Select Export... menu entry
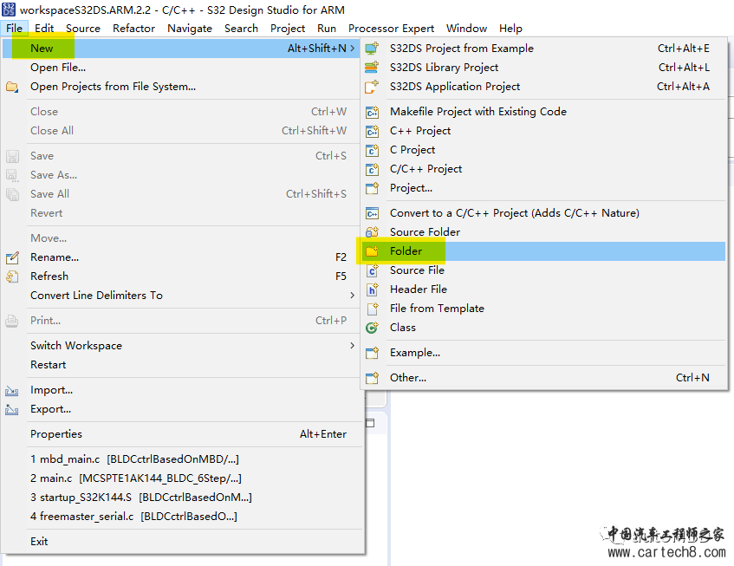 coord(183,409)
